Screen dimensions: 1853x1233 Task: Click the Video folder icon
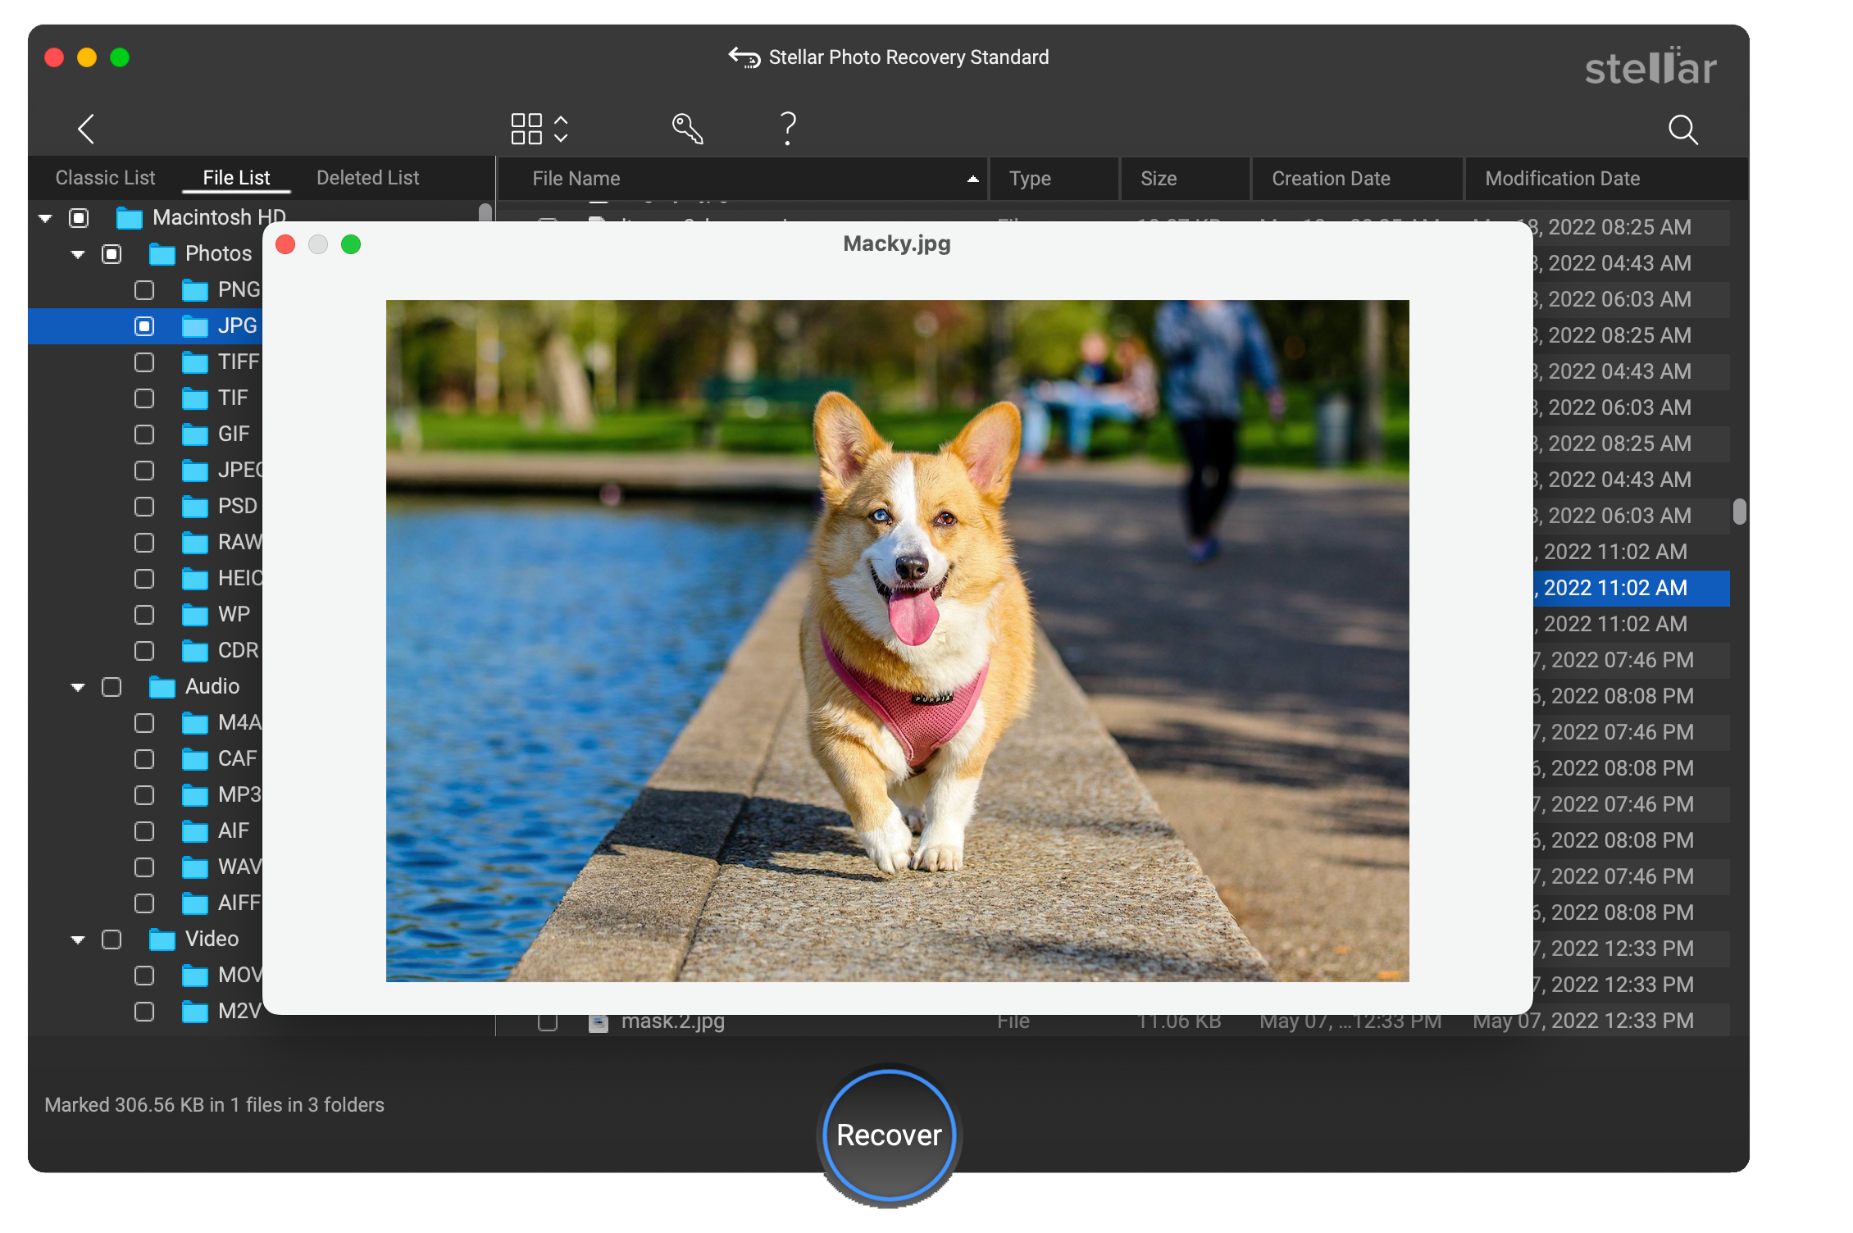pos(162,940)
